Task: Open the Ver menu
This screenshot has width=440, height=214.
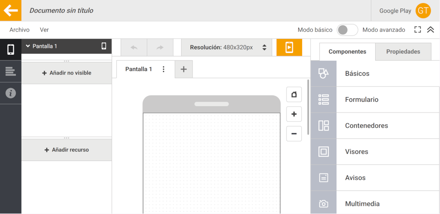Action: coord(44,30)
